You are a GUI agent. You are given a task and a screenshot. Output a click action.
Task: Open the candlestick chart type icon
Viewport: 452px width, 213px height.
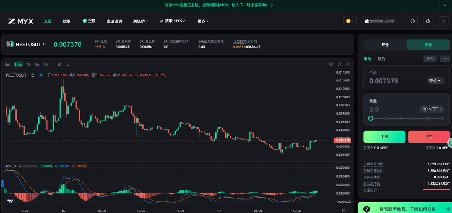[x=61, y=64]
